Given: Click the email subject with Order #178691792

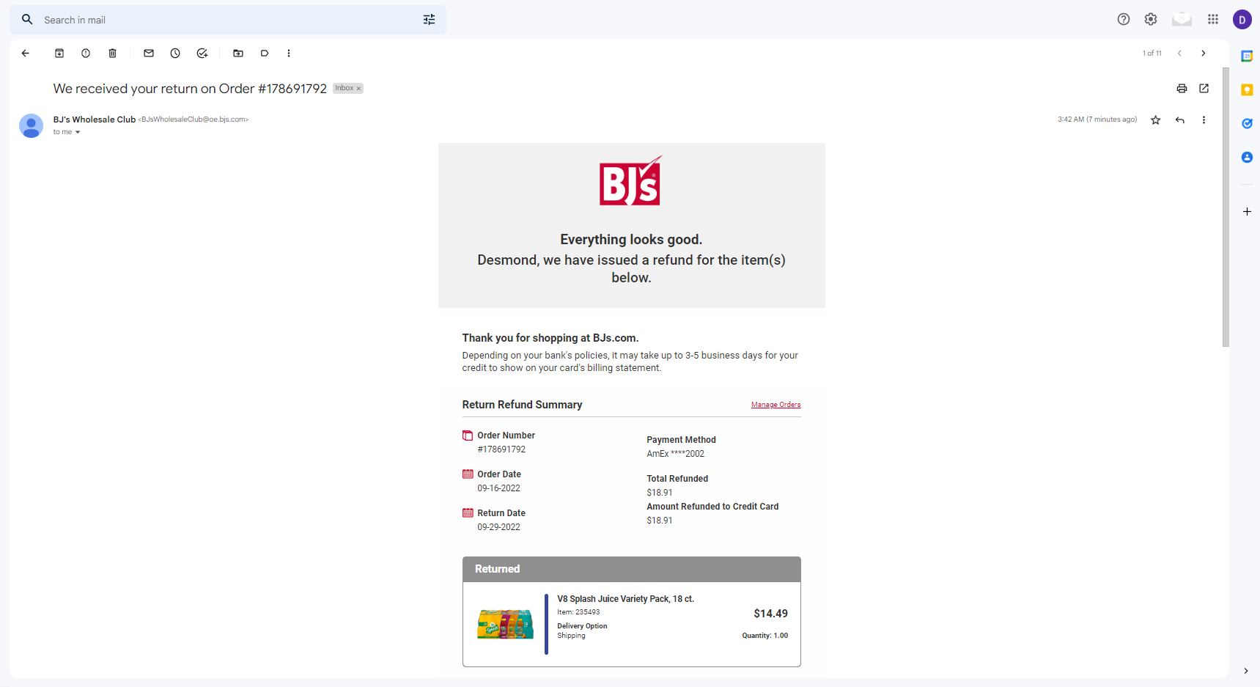Looking at the screenshot, I should (x=190, y=89).
